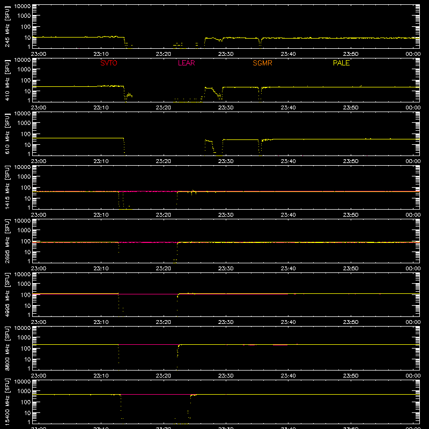Click 23:00 time label below 4995 MHz plot

(39, 322)
